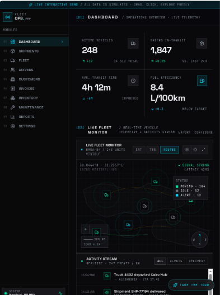Open Maintenance via its wrench icon
The height and width of the screenshot is (295, 220).
click(x=13, y=107)
